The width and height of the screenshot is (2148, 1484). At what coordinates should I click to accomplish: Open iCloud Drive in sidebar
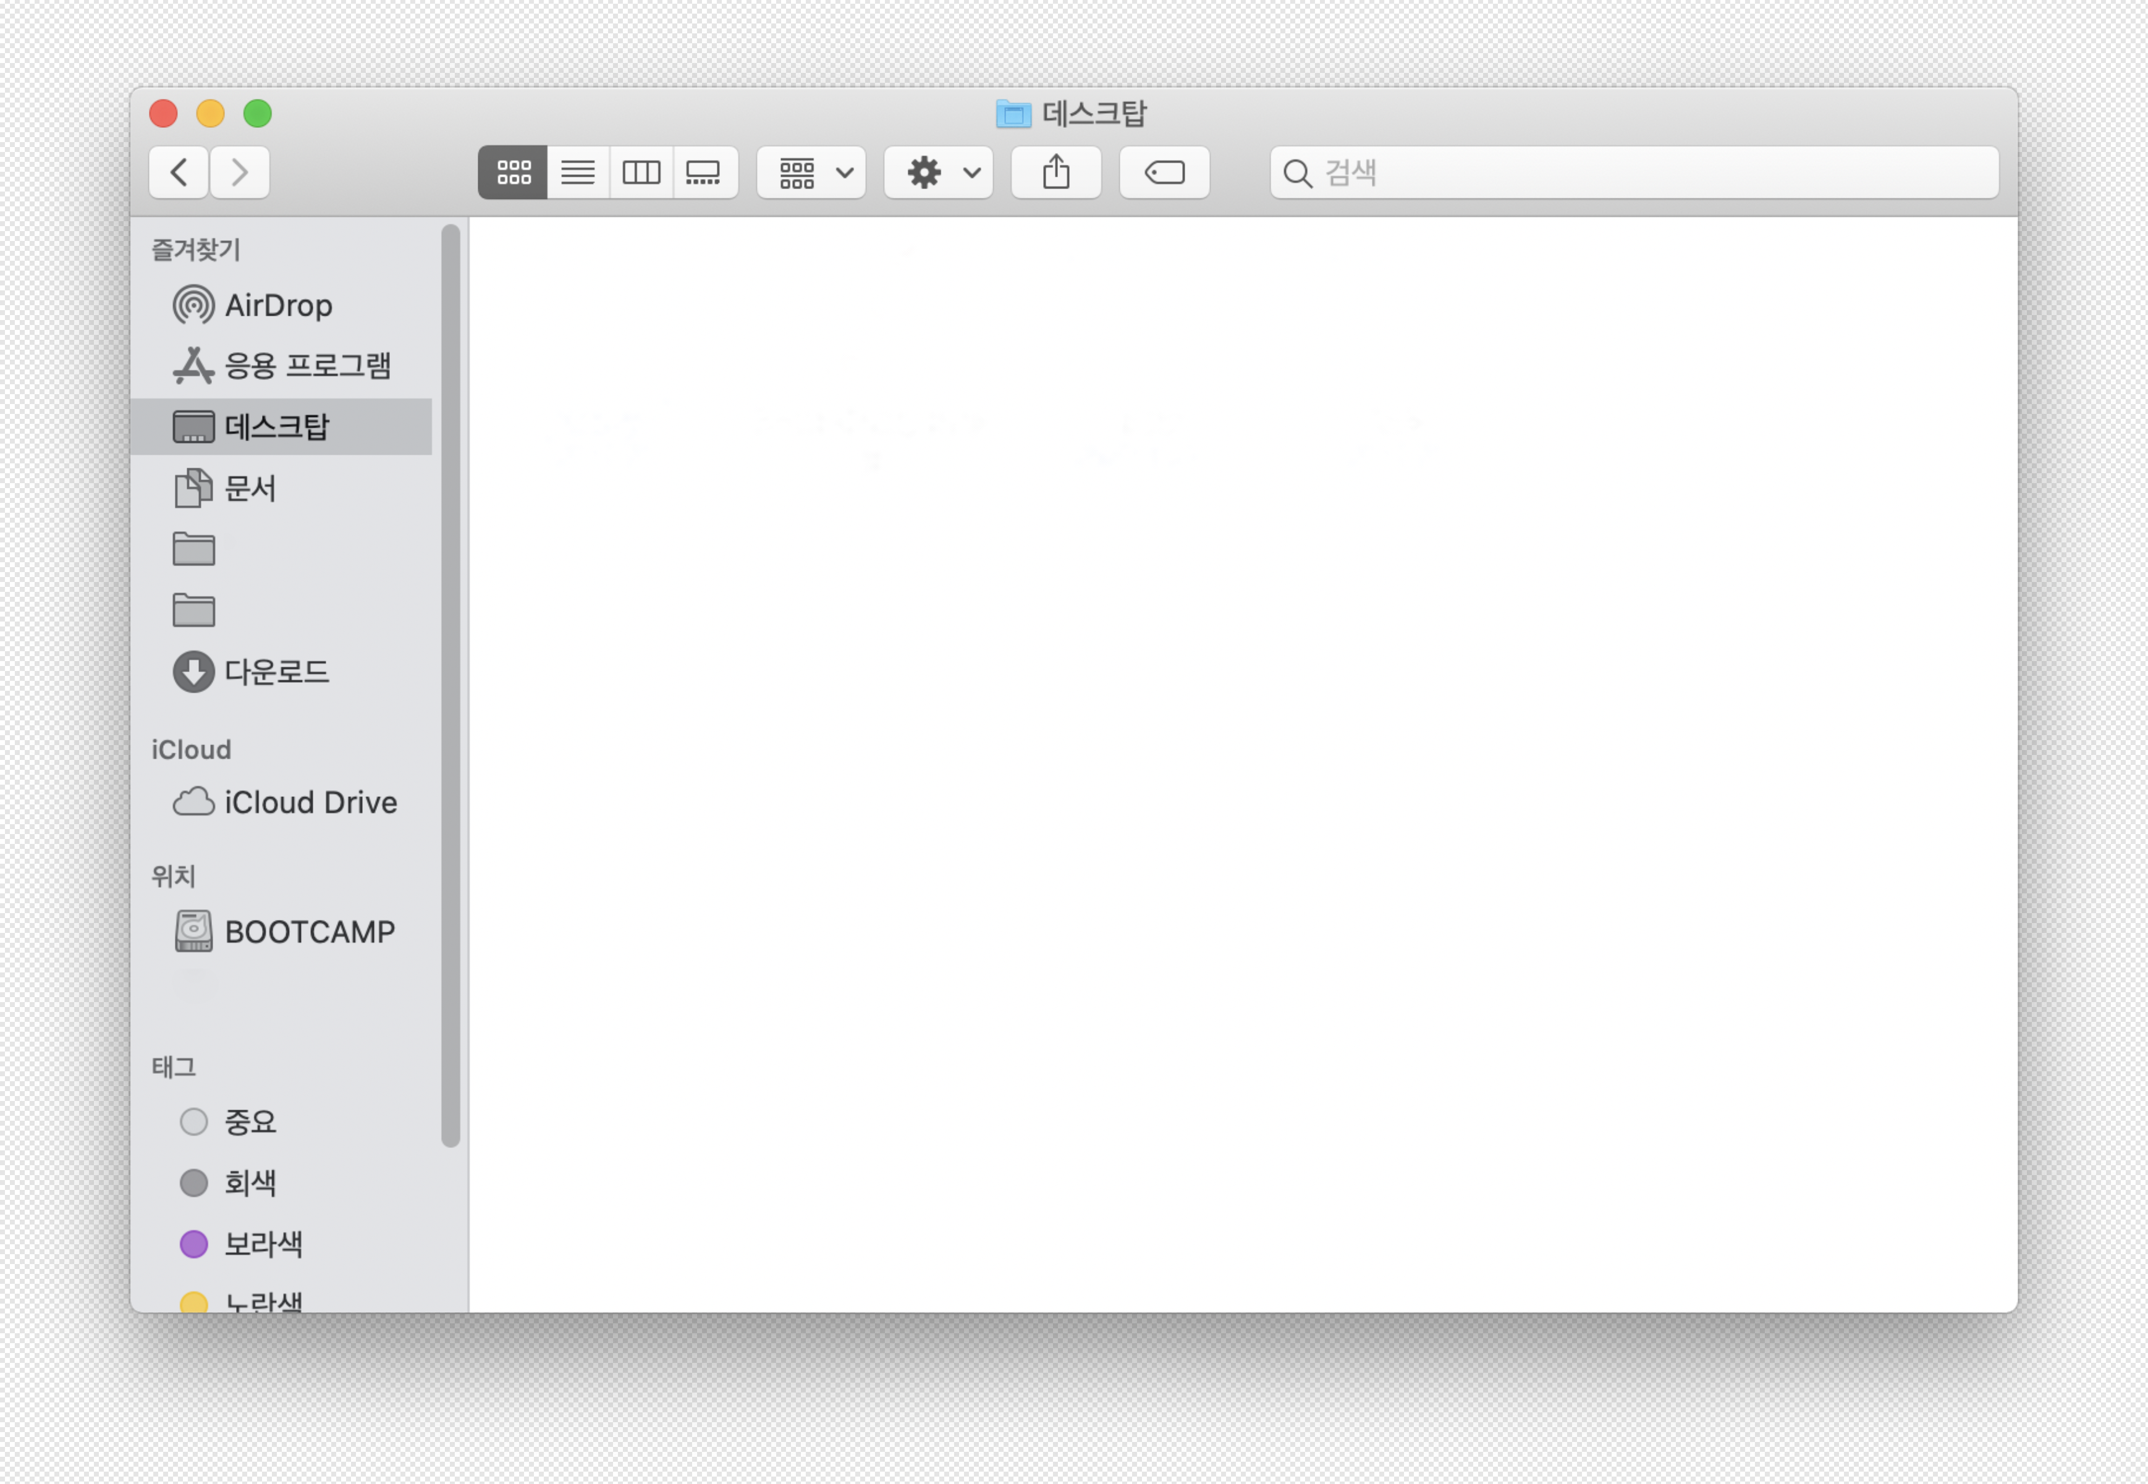pyautogui.click(x=310, y=803)
